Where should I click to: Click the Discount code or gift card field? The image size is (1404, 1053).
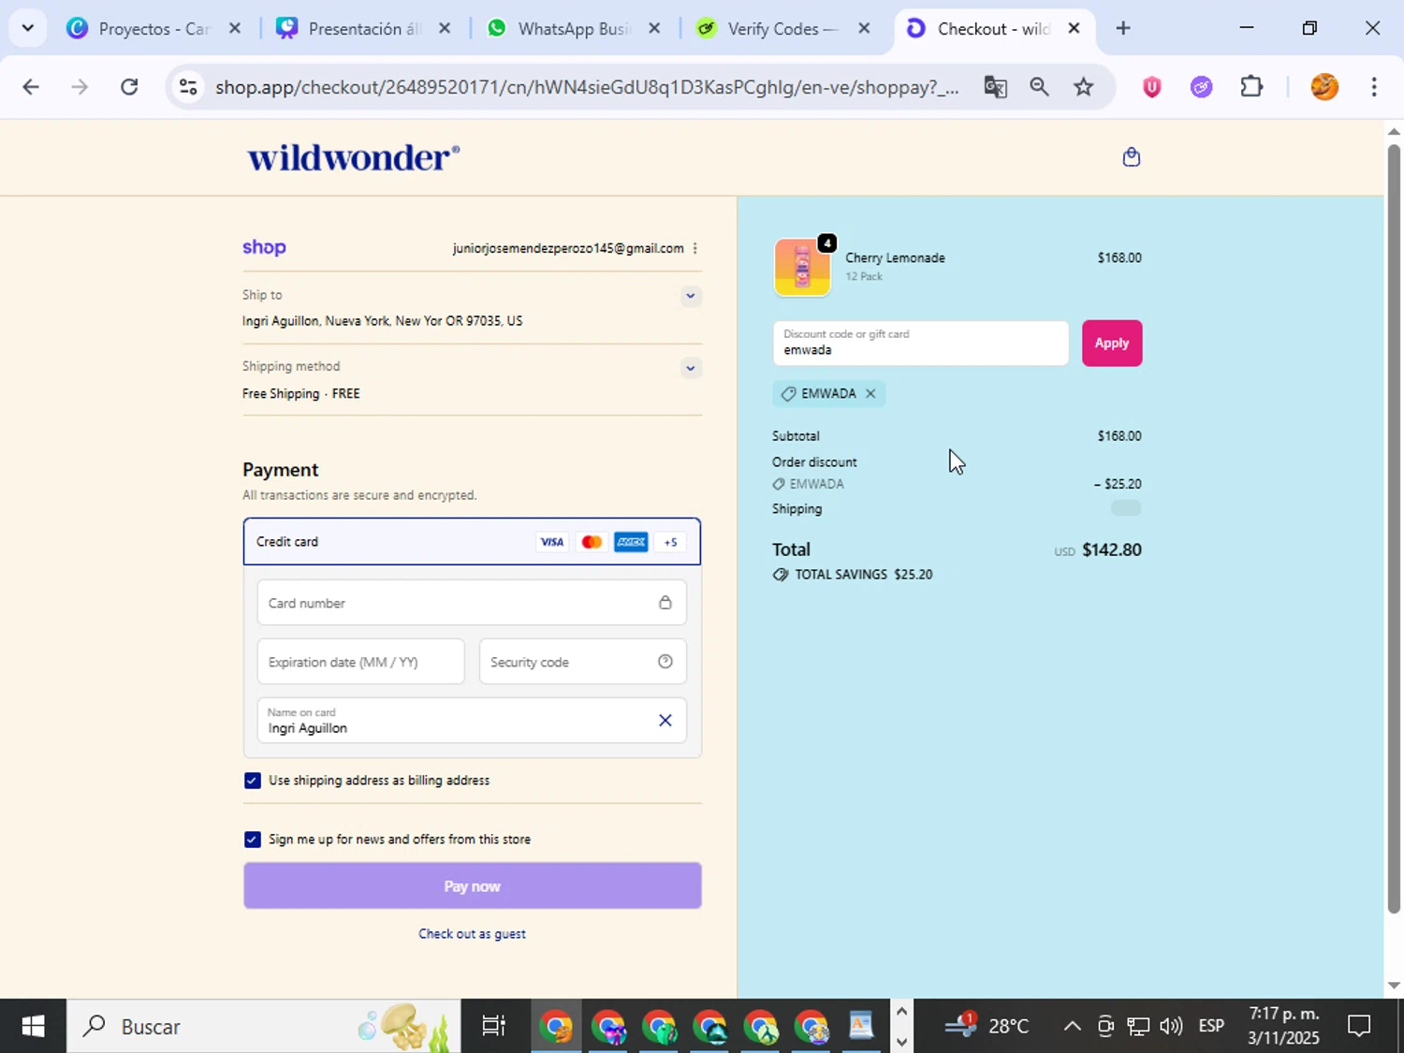920,343
